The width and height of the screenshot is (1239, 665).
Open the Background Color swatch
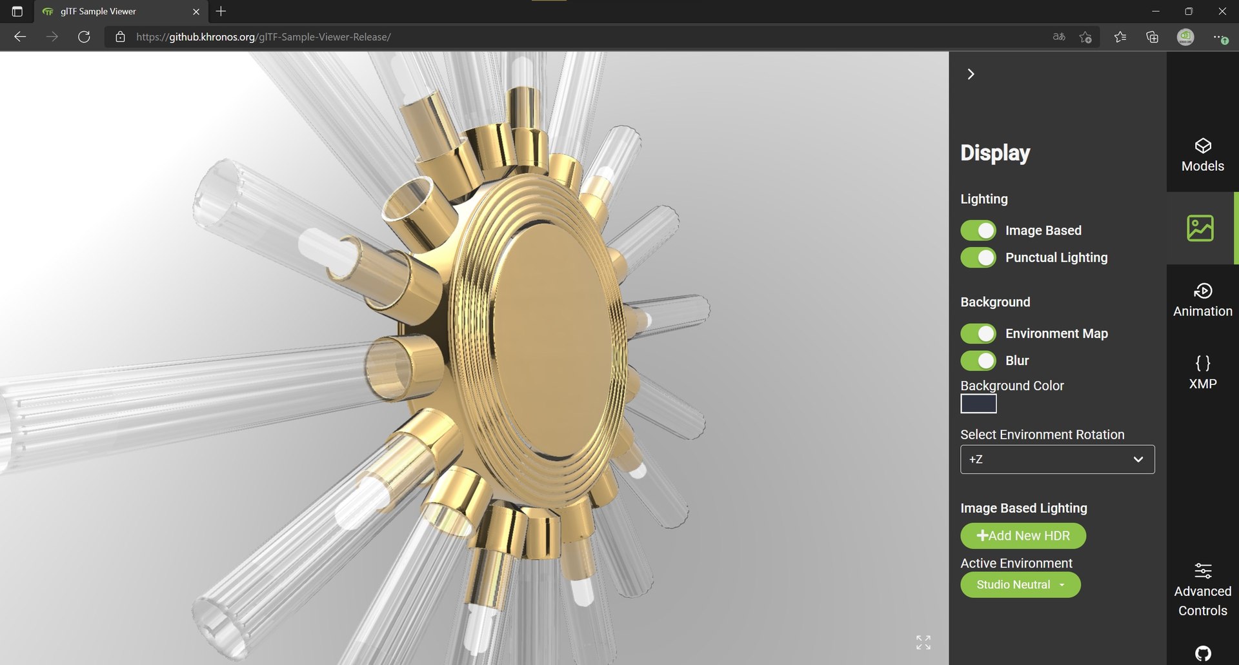coord(978,404)
